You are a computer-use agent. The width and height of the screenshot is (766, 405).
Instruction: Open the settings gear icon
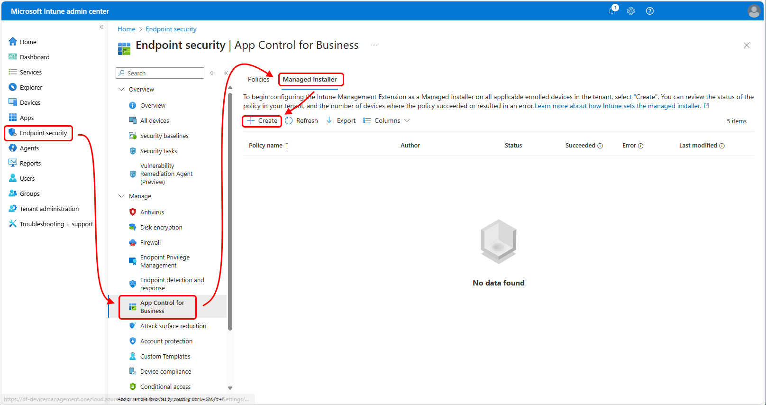point(631,11)
